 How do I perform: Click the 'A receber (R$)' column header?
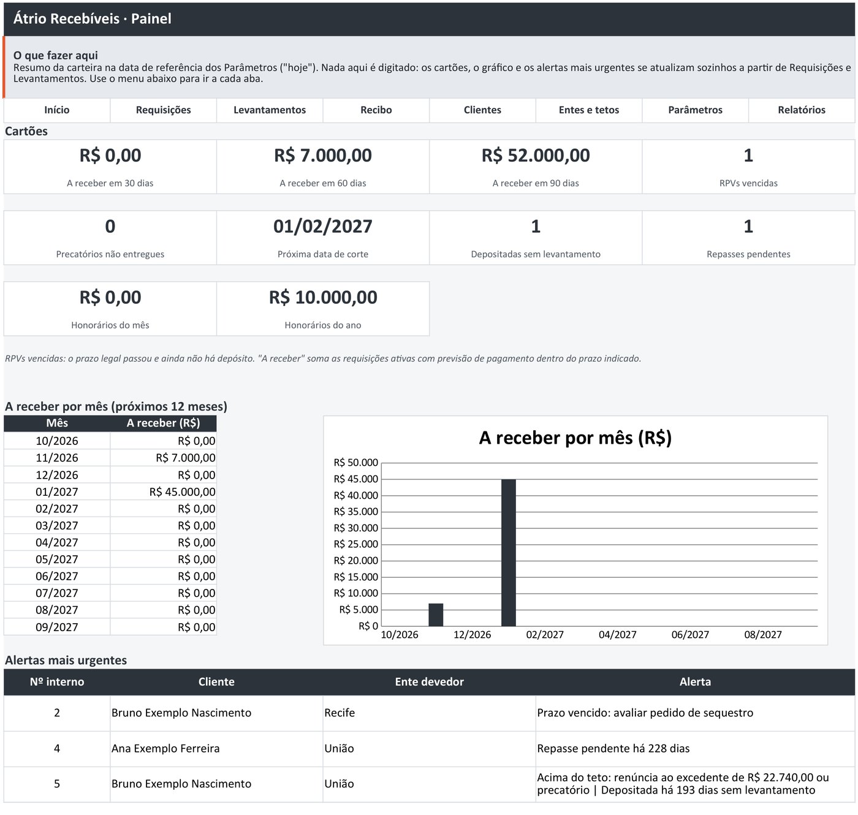(x=164, y=423)
